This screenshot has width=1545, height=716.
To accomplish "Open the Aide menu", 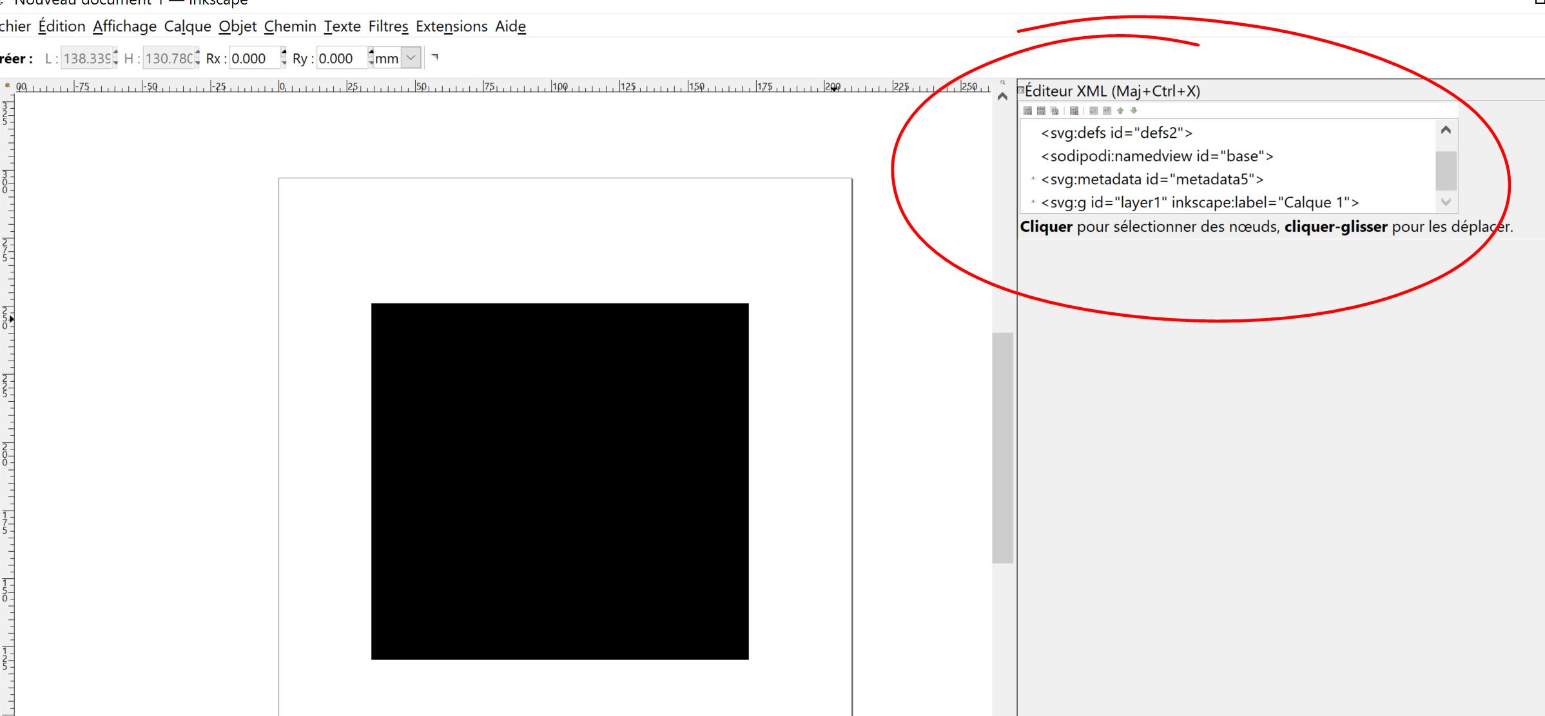I will click(x=510, y=26).
